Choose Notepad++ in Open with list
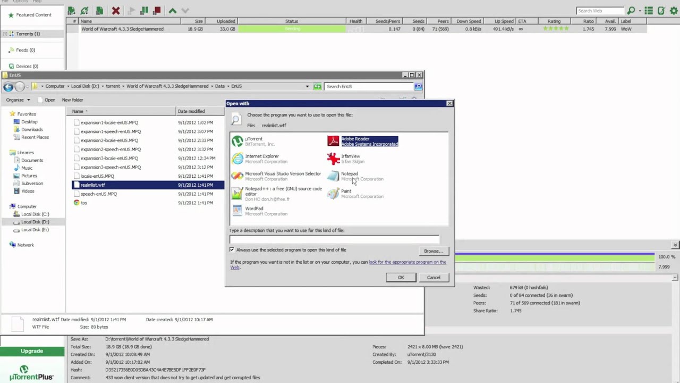 point(276,194)
